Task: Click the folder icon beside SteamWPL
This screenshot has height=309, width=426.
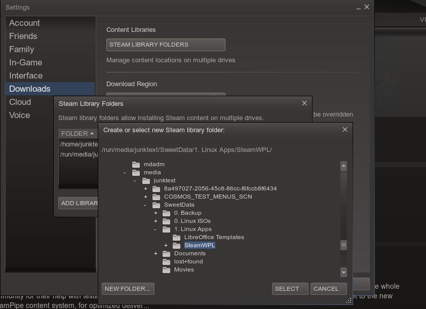Action: tap(177, 245)
